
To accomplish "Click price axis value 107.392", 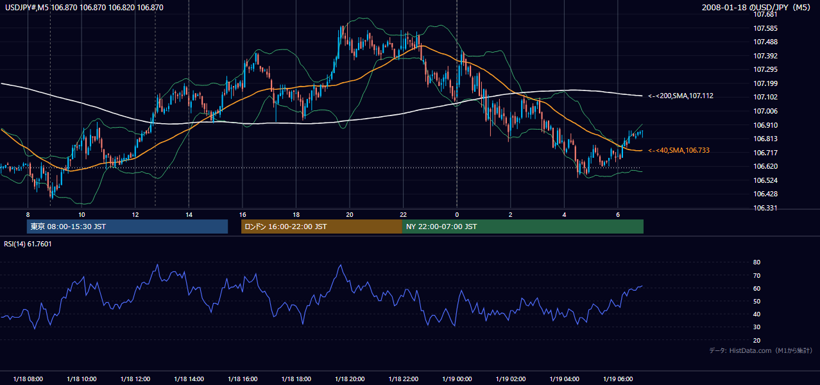I will pos(766,56).
